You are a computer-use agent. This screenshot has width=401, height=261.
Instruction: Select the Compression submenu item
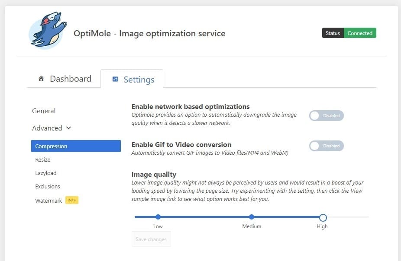pos(76,146)
